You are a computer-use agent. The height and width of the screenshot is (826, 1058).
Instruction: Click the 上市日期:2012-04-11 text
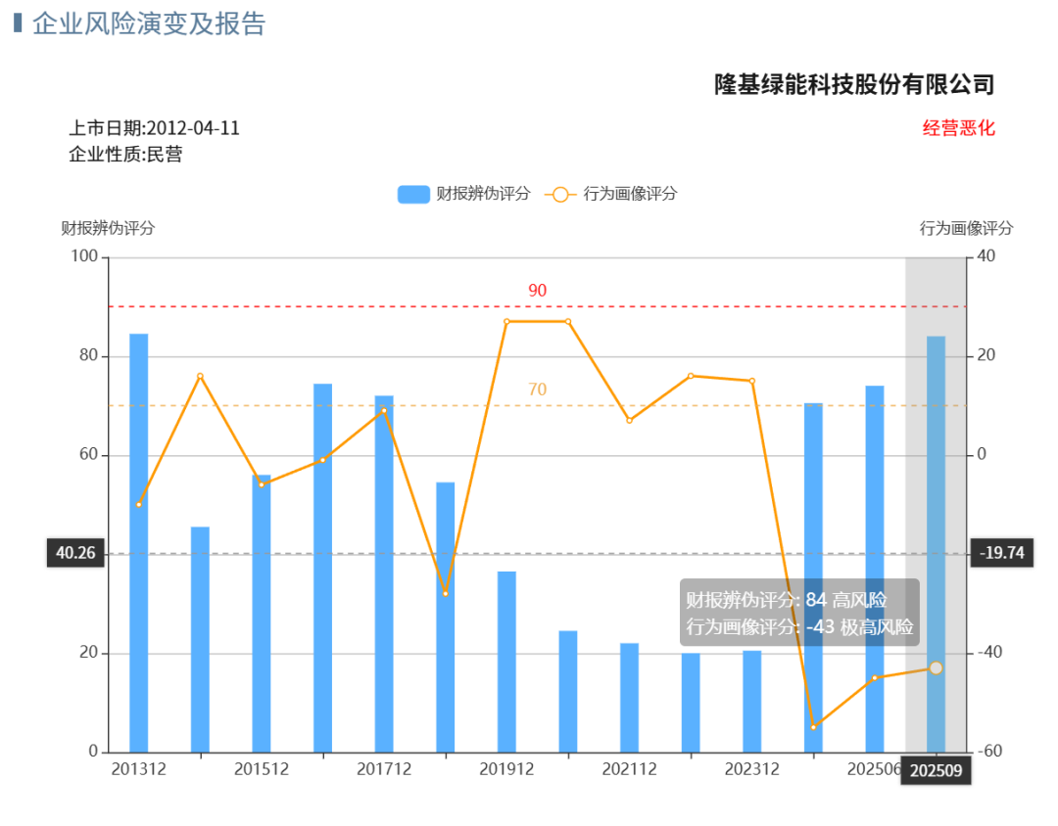tap(155, 128)
